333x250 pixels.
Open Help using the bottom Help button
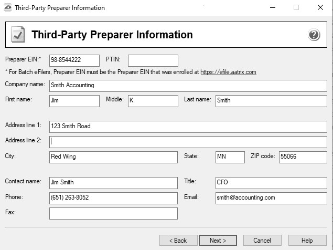point(307,241)
